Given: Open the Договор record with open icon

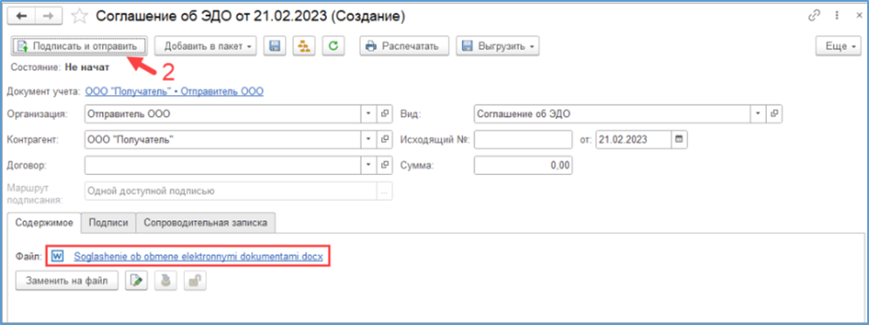Looking at the screenshot, I should [x=384, y=165].
